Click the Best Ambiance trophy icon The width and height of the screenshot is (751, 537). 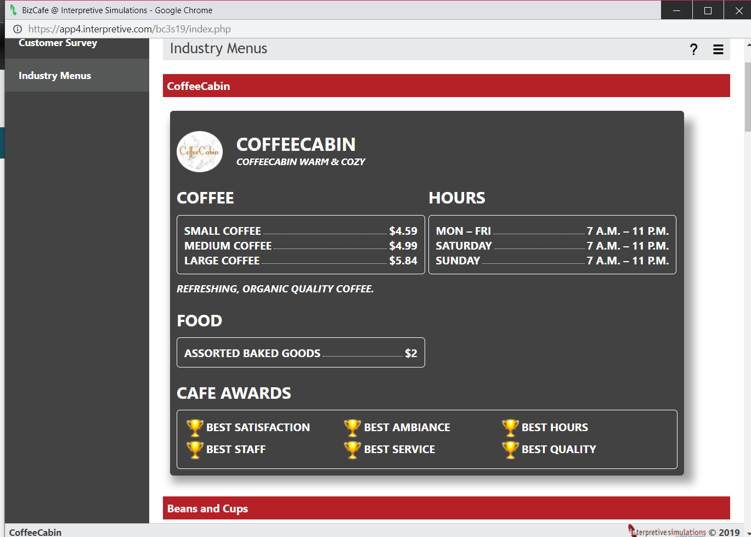tap(352, 427)
